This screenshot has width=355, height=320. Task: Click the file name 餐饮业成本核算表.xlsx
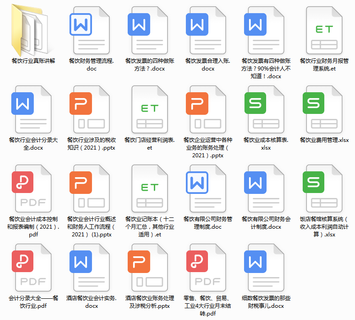click(266, 144)
